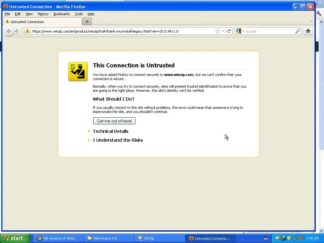Switch to Mine-imator 0.6 folder taskbar item
Viewport: 324px width, 243px height.
tap(109, 238)
